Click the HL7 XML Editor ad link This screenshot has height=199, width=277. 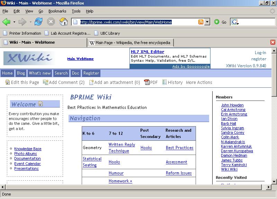(x=148, y=52)
